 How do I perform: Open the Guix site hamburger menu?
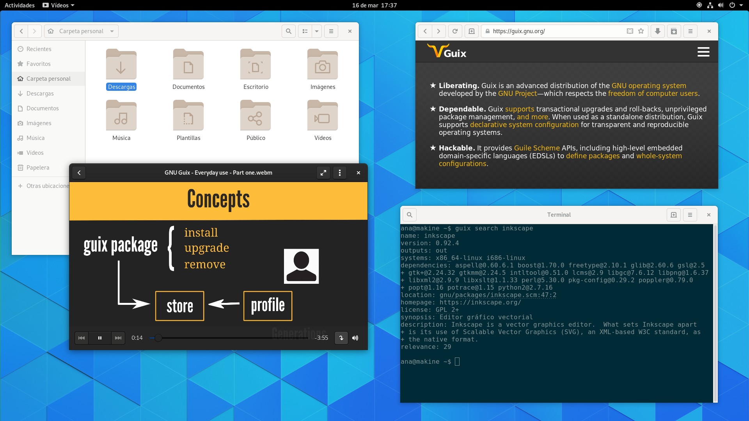[703, 52]
